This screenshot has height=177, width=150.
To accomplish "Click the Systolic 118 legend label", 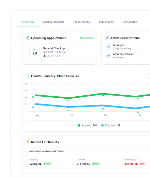I will 89,125.
